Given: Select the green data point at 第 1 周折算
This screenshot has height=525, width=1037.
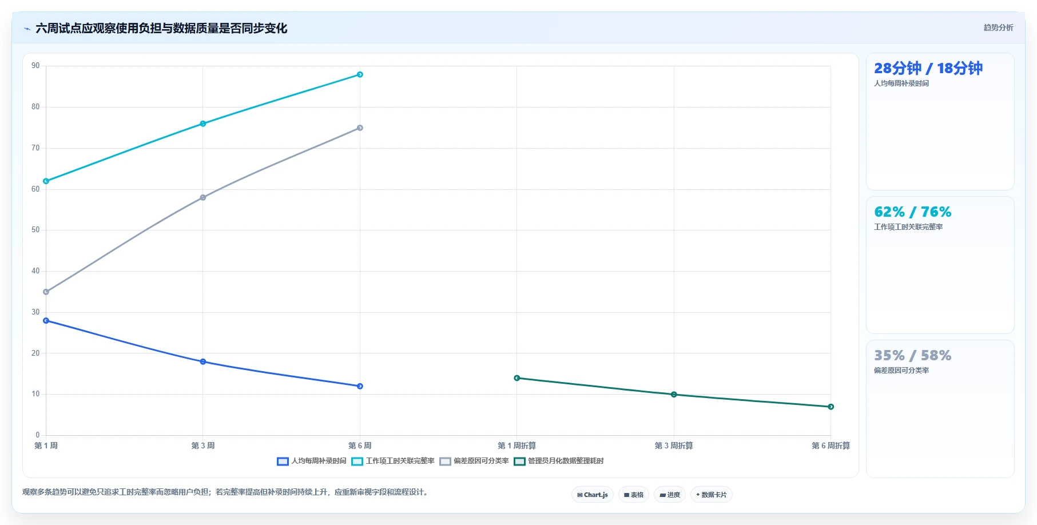Looking at the screenshot, I should (517, 378).
